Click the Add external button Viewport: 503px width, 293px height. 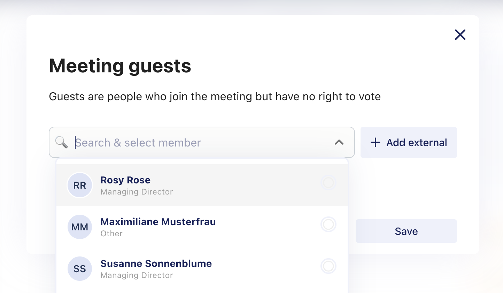click(x=409, y=142)
